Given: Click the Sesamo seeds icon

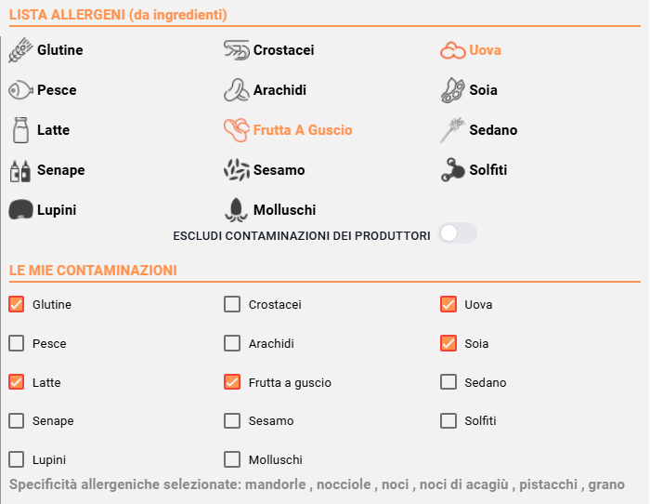Looking at the screenshot, I should [236, 170].
